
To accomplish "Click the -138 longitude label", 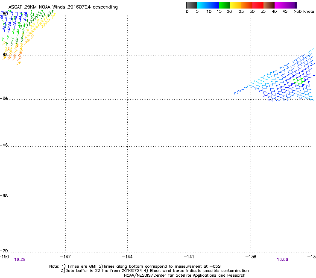I will 251,257.
